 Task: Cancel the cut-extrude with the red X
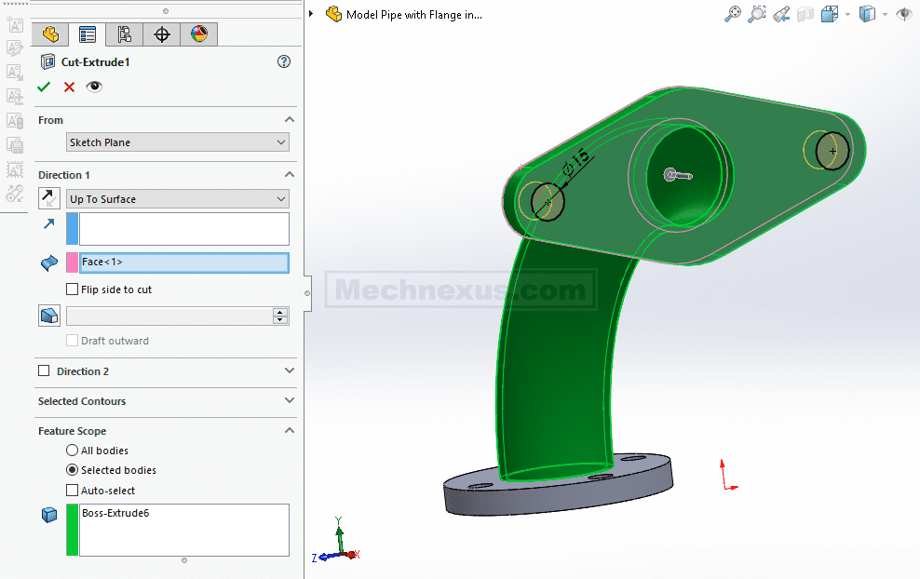pyautogui.click(x=69, y=87)
